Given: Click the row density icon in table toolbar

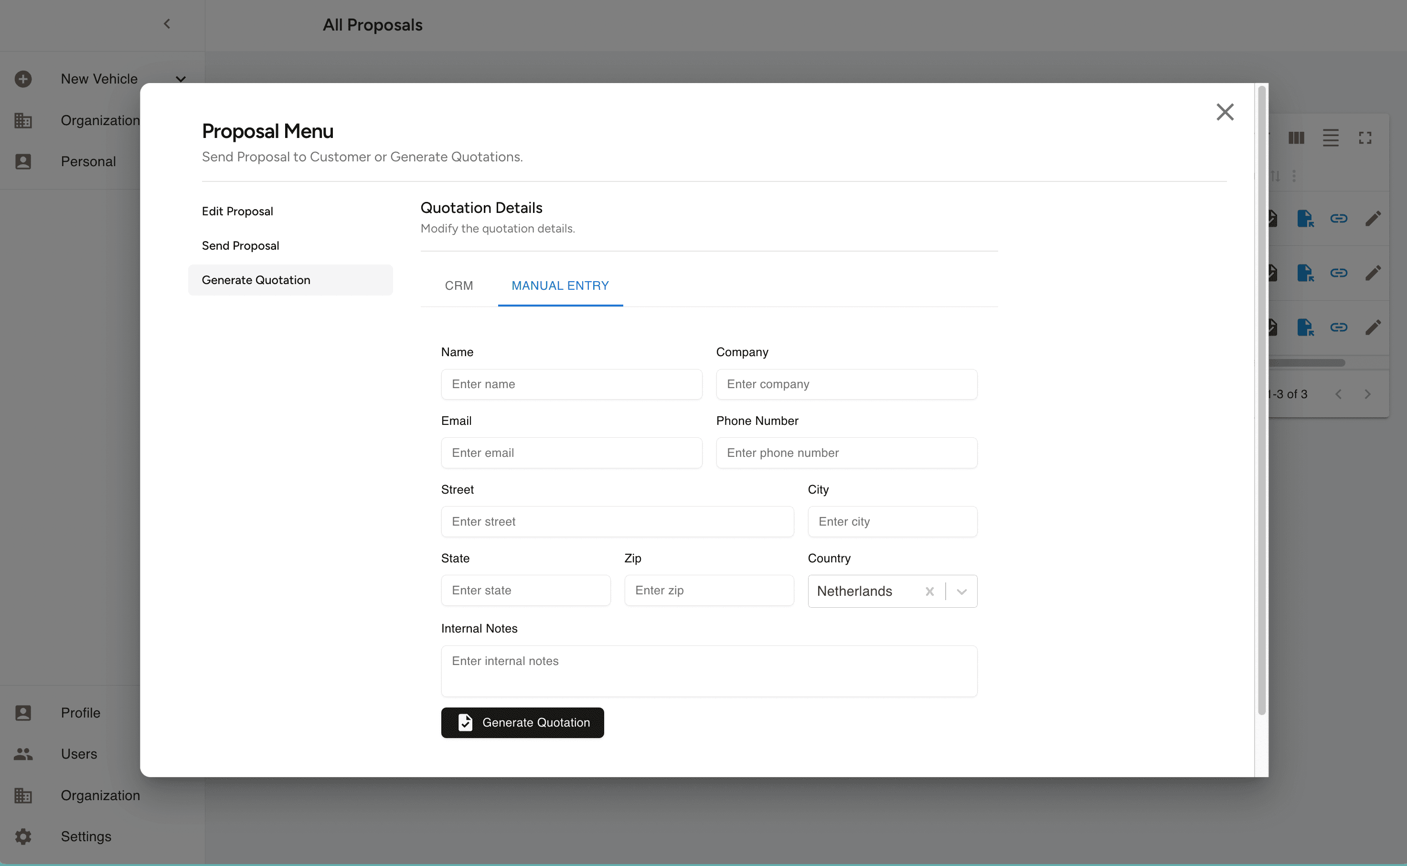Looking at the screenshot, I should click(1330, 138).
